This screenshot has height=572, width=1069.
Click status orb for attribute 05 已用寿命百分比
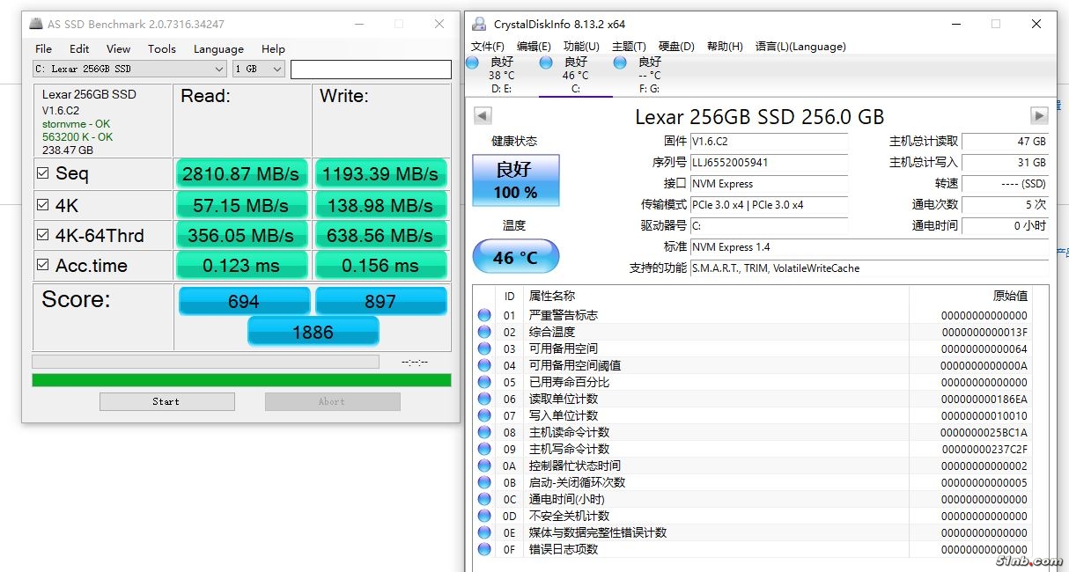(484, 382)
